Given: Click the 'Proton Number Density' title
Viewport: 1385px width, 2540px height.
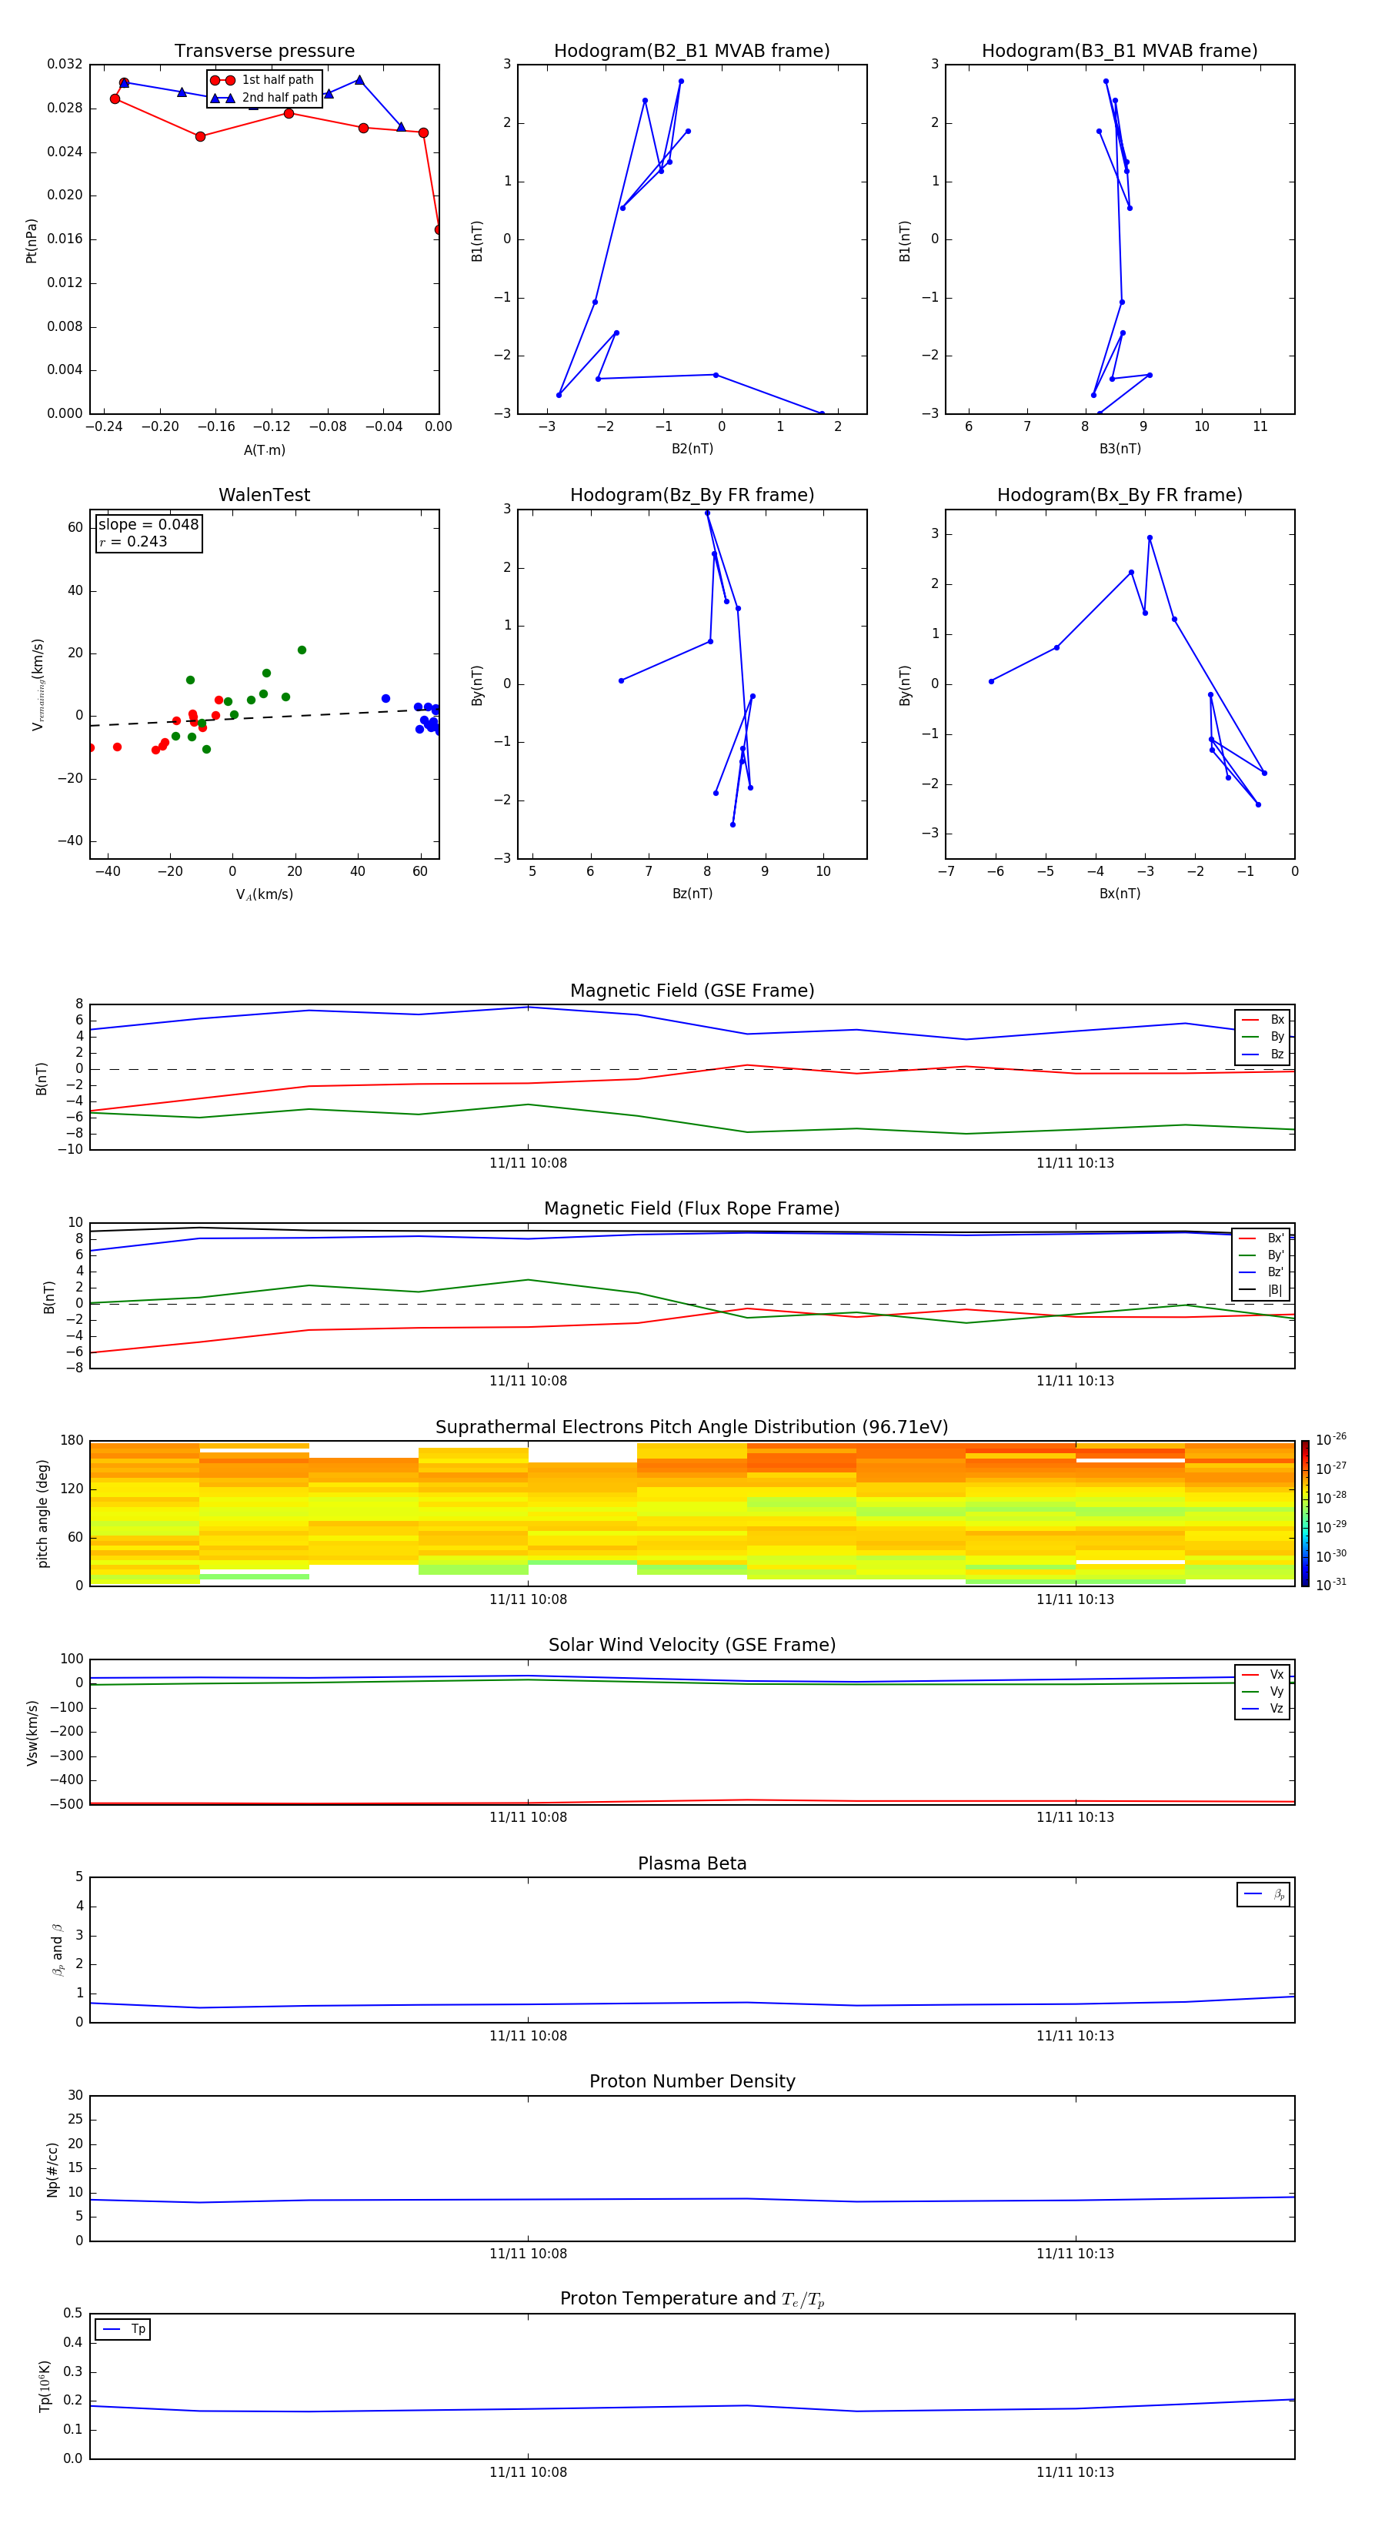Looking at the screenshot, I should (x=692, y=2081).
